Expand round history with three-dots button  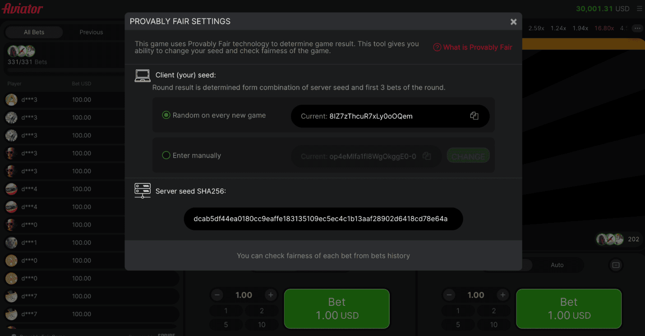coord(637,28)
